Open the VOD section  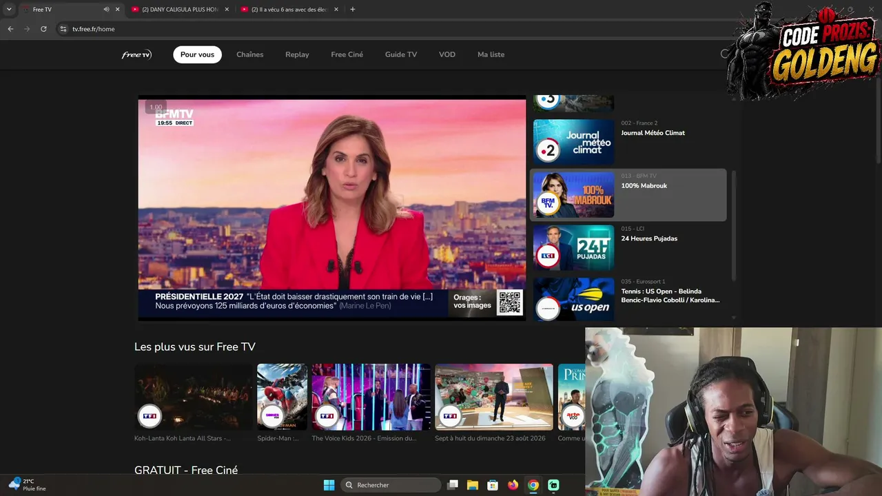447,54
